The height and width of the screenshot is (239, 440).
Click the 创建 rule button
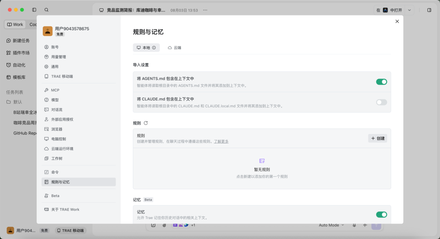coord(377,138)
